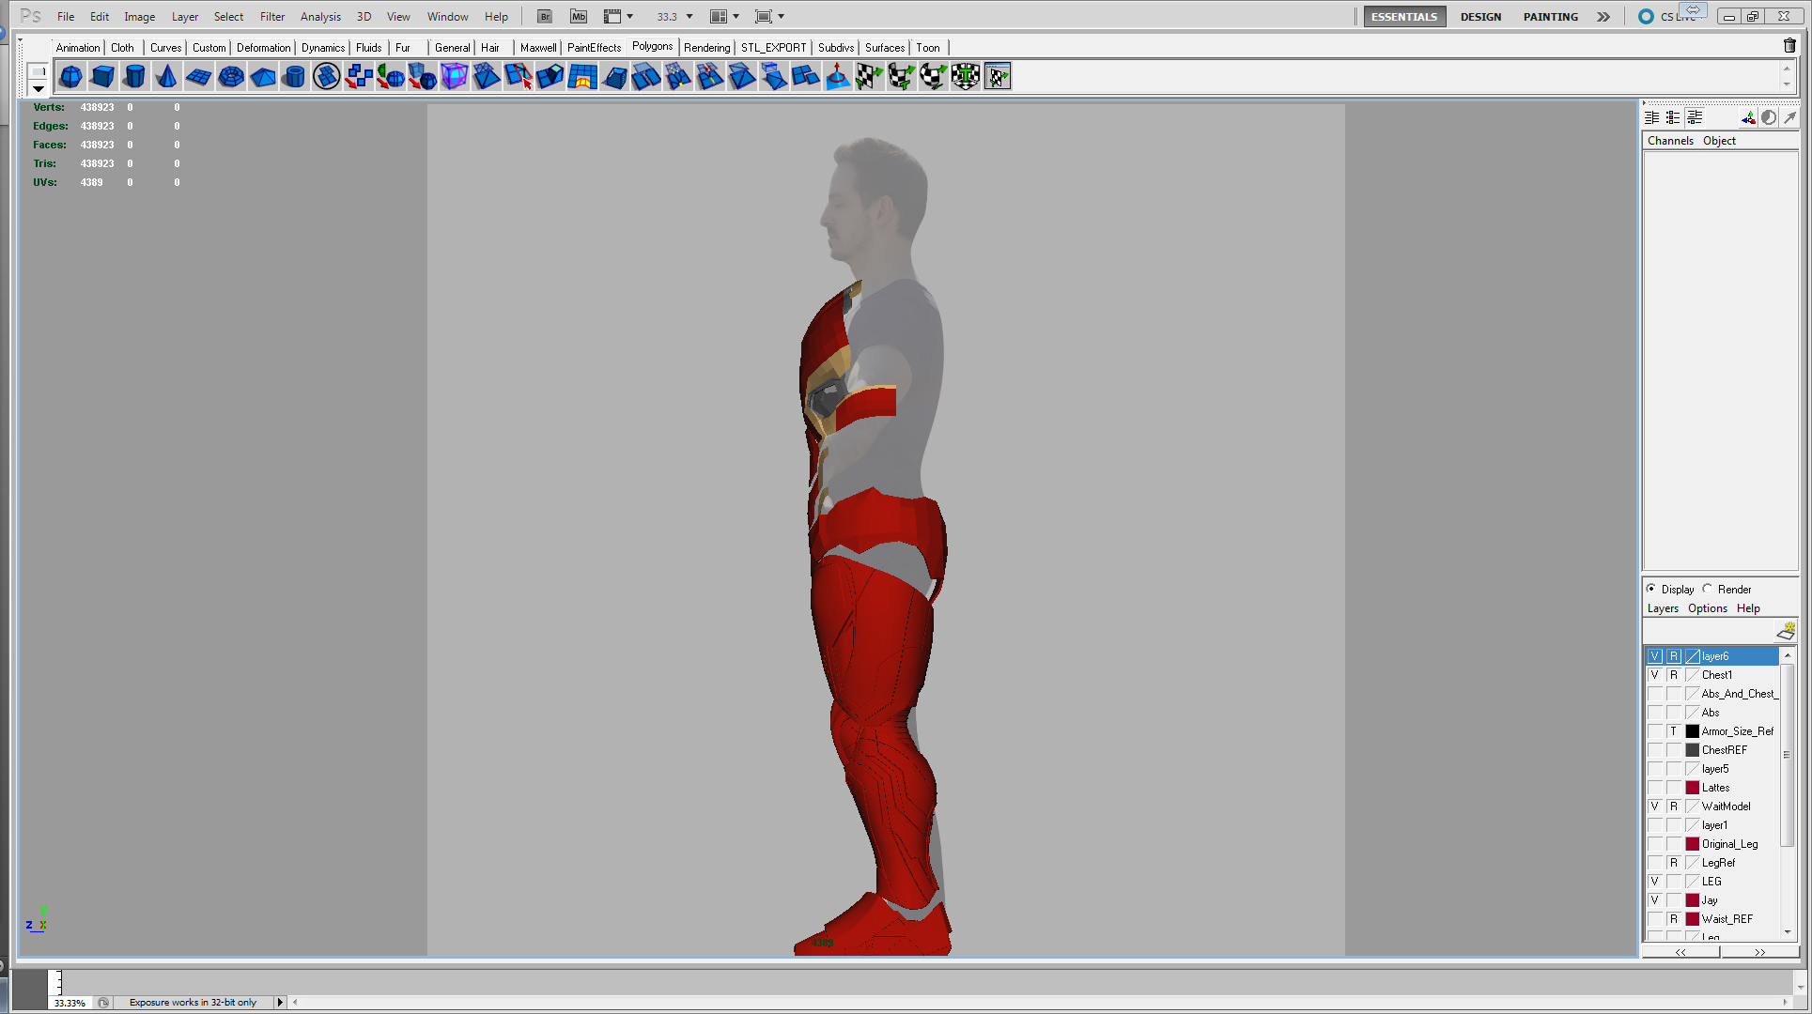Click the checkered UV icon with T
Viewport: 1812px width, 1014px height.
pos(965,77)
